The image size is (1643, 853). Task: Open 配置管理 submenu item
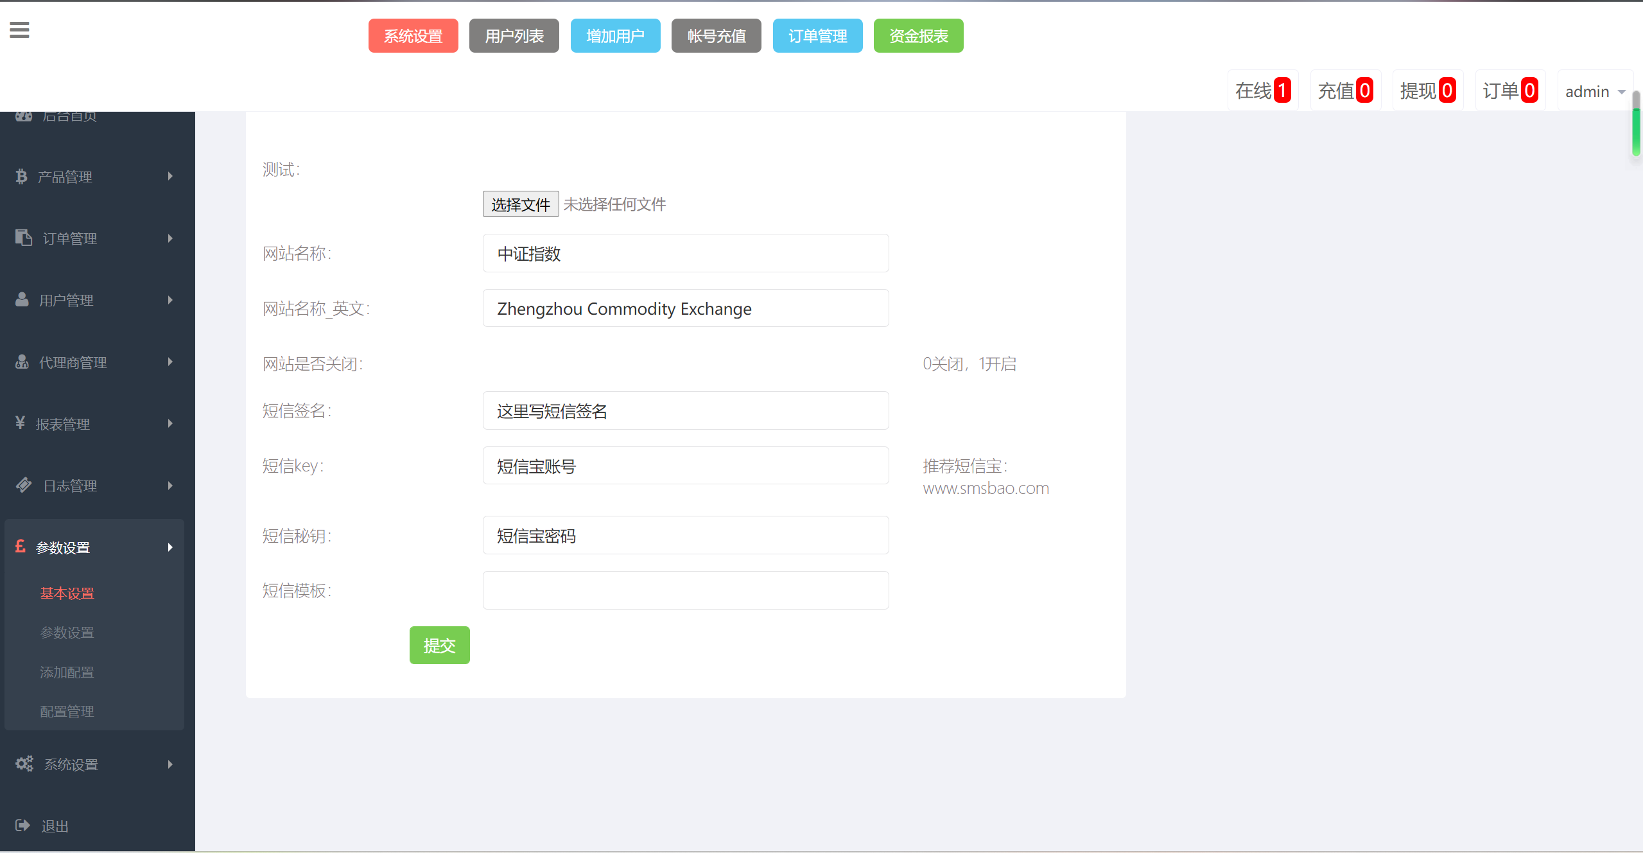[x=67, y=712]
